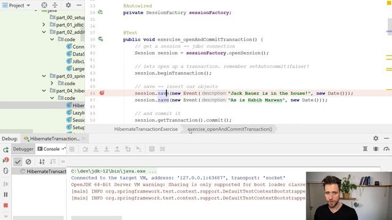Switch to the Debugger tab
Image resolution: width=392 pixels, height=220 pixels.
pyautogui.click(x=23, y=149)
